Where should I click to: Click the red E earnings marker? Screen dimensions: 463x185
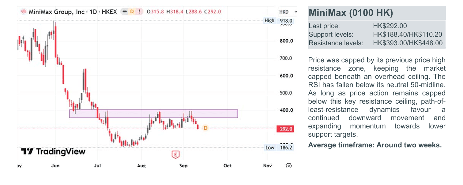pyautogui.click(x=175, y=154)
